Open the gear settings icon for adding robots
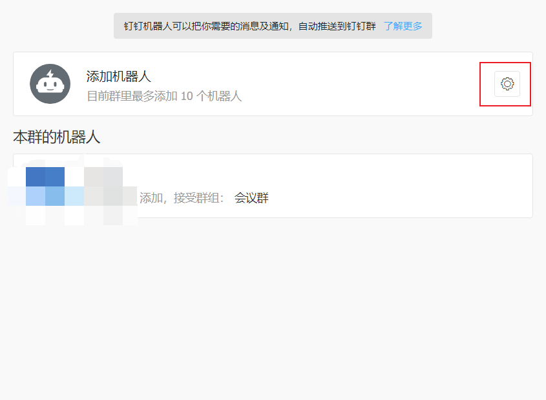 (x=507, y=84)
